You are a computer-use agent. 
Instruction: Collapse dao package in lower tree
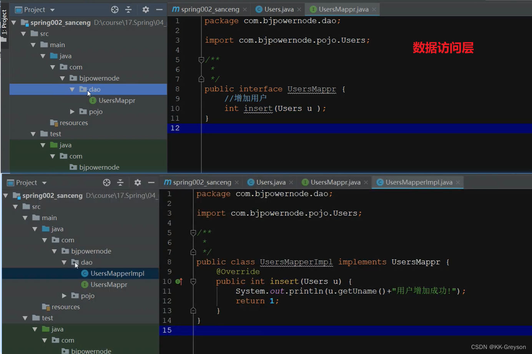click(64, 263)
